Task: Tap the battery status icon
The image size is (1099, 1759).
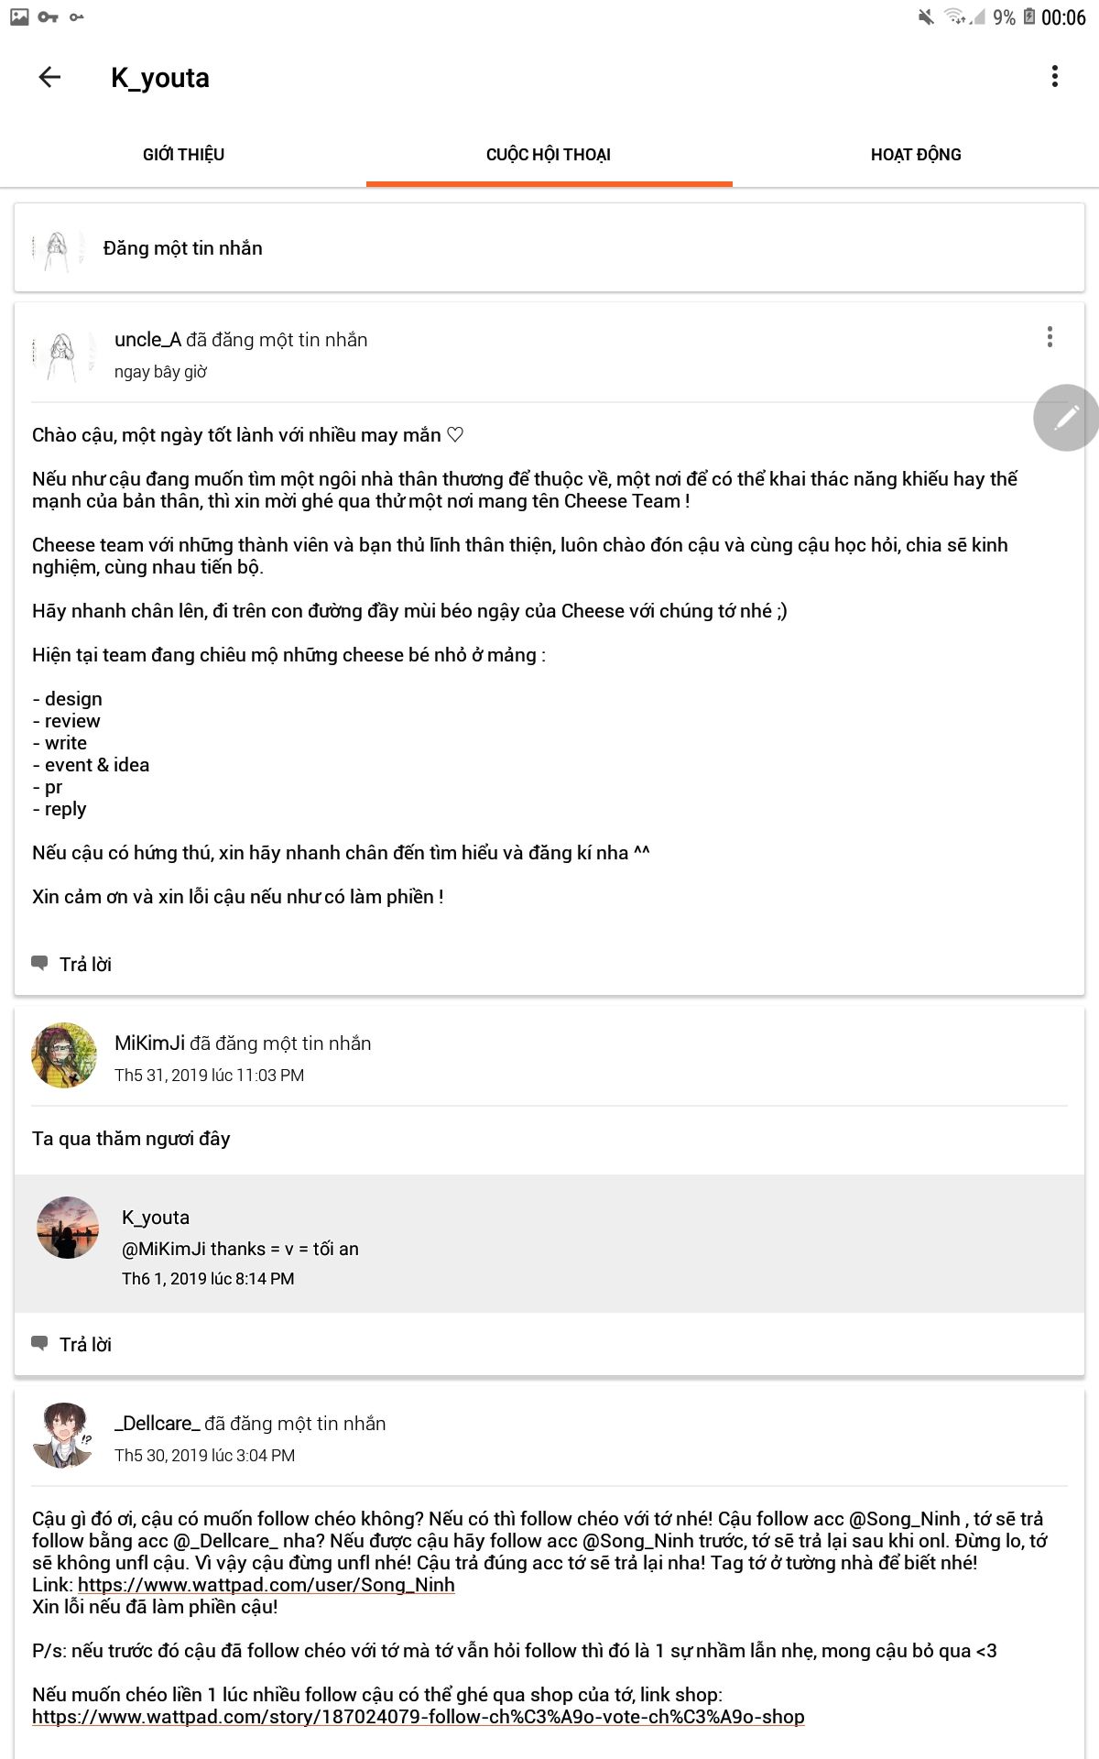Action: tap(1029, 17)
